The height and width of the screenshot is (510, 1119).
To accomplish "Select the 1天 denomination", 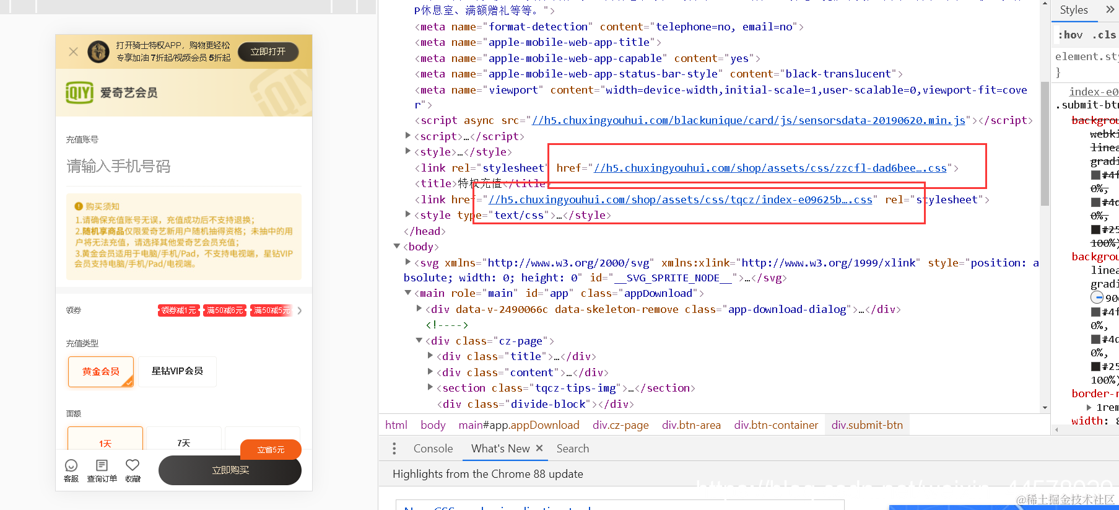I will [105, 439].
